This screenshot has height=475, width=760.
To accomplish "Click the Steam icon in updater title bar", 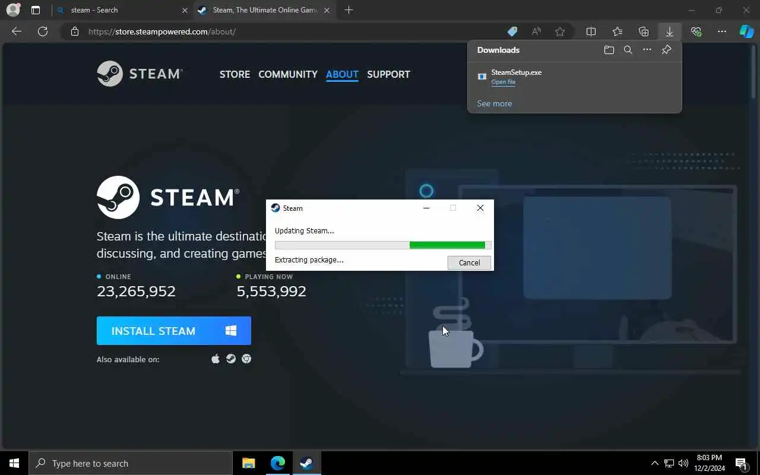I will pos(275,208).
